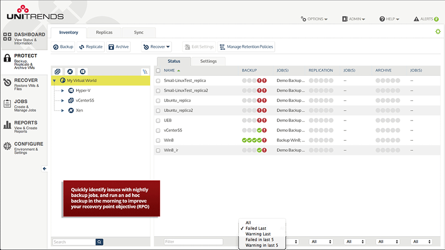Choose All in the filter popup
Image resolution: width=445 pixels, height=250 pixels.
point(248,222)
